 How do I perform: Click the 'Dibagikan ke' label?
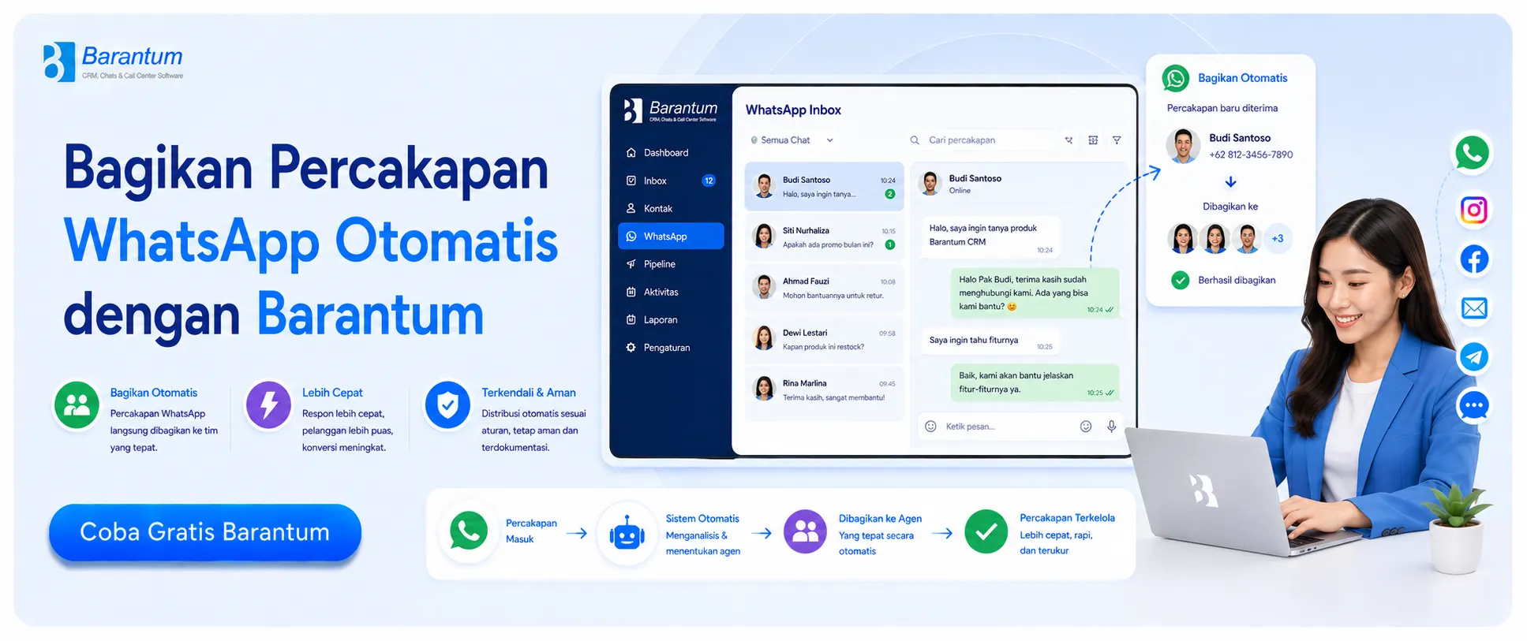click(1230, 207)
